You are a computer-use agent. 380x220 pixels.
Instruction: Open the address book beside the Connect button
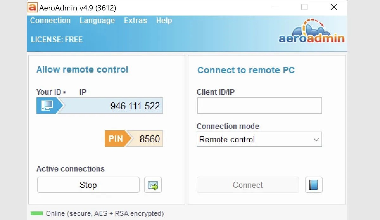313,185
